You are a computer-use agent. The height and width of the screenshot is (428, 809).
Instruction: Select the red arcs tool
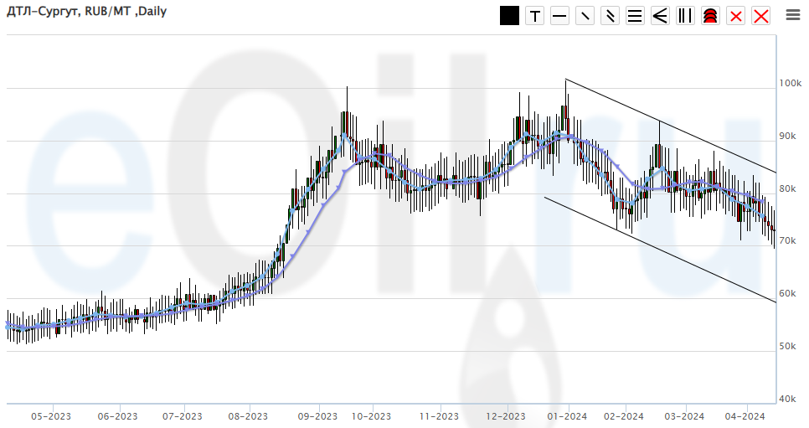pos(710,16)
